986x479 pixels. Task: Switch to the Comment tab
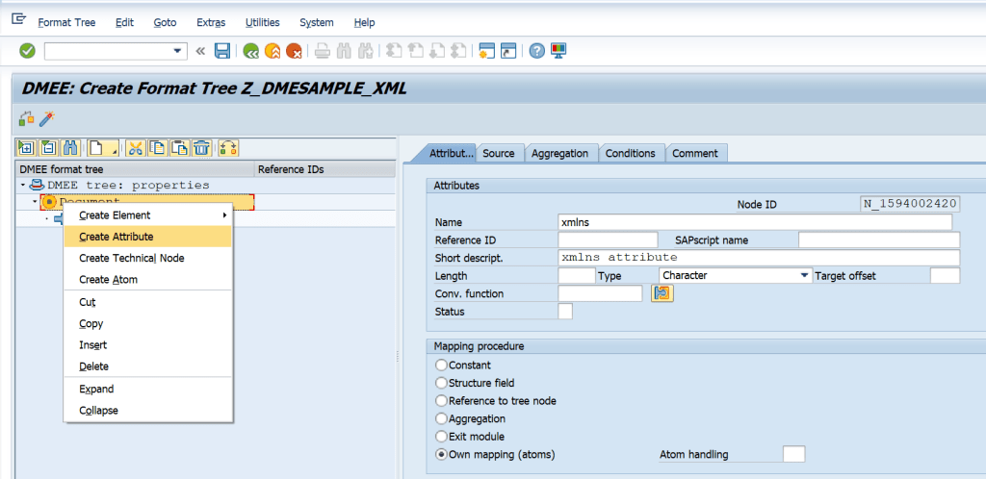(x=695, y=153)
